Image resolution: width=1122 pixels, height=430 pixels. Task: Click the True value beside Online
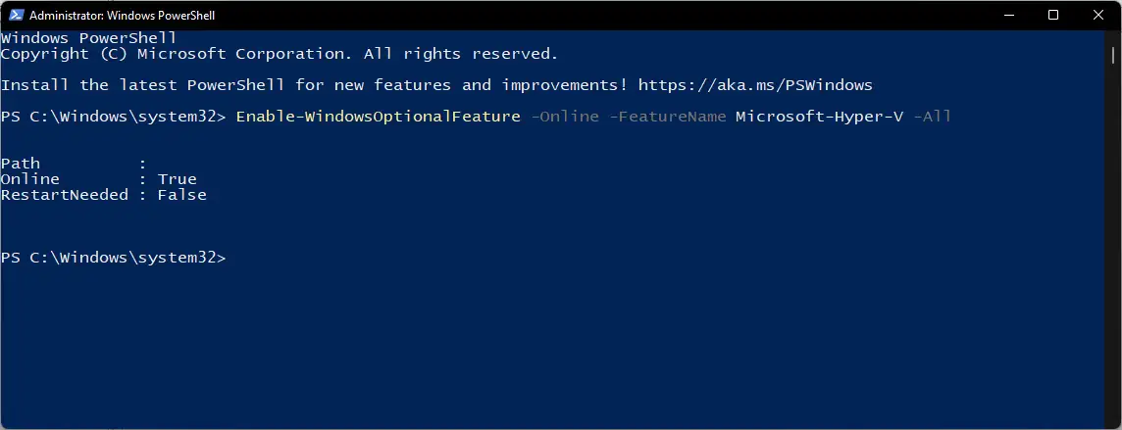tap(177, 179)
